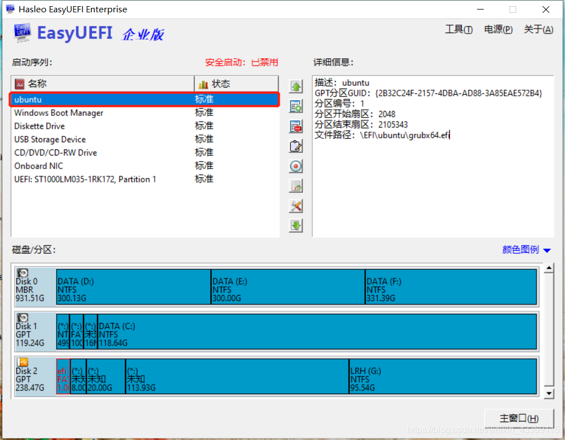This screenshot has height=440, width=565.
Task: Select the 8.00G unknown partition on Disk 2
Action: [x=78, y=376]
